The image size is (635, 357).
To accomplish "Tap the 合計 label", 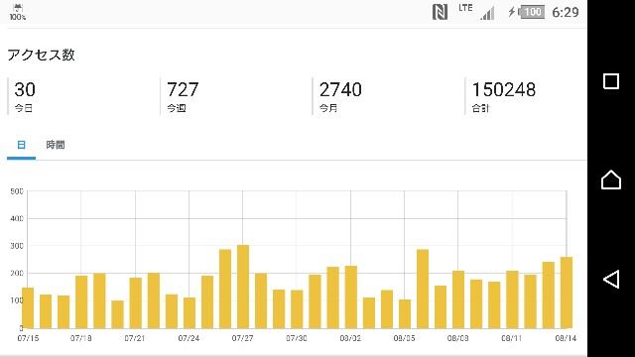I will coord(480,108).
